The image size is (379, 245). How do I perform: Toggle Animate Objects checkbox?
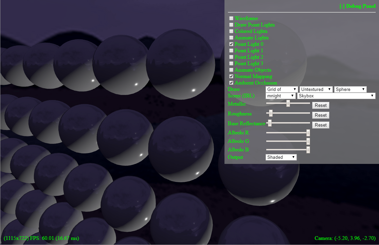231,70
